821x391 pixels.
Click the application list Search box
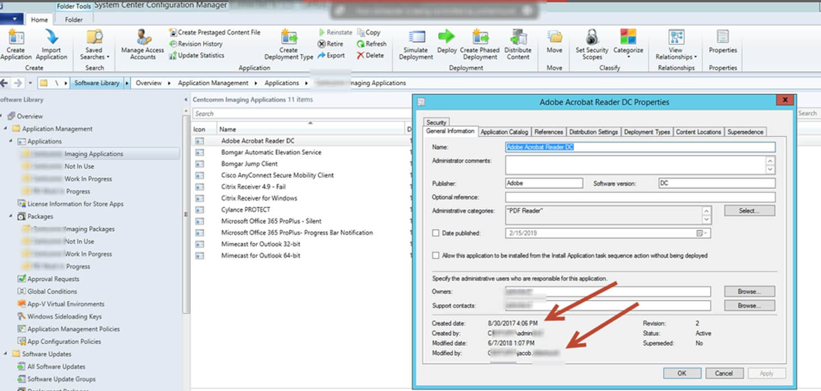301,113
